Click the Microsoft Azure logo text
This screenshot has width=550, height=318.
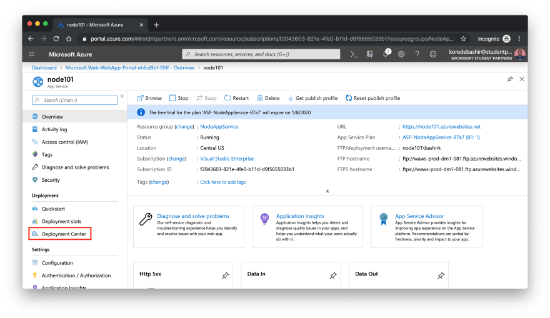pos(71,54)
